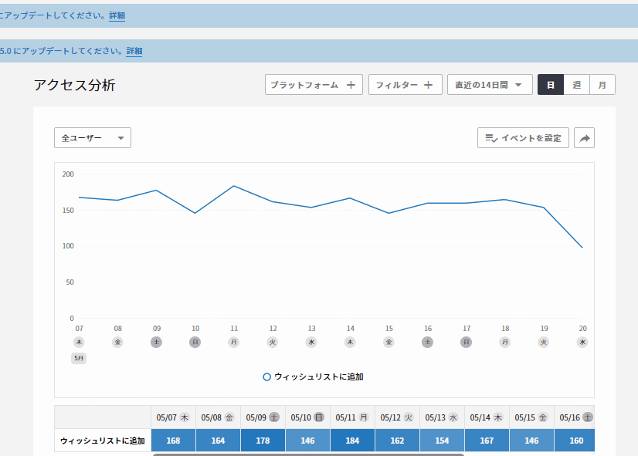Click the share arrow icon
The height and width of the screenshot is (456, 638).
[x=584, y=138]
